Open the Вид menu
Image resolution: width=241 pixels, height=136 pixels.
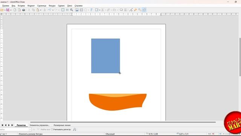(14, 6)
